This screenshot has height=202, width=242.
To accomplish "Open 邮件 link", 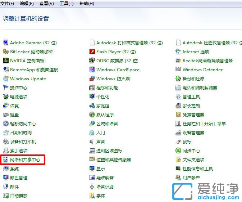I will click(x=14, y=187).
